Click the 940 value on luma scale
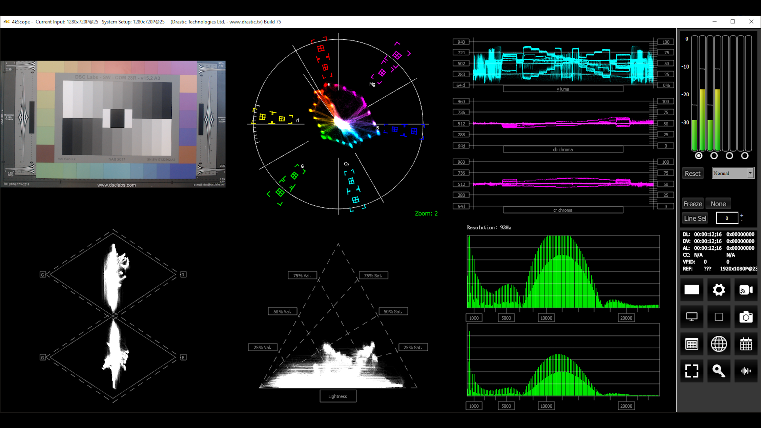761x428 pixels. point(461,42)
